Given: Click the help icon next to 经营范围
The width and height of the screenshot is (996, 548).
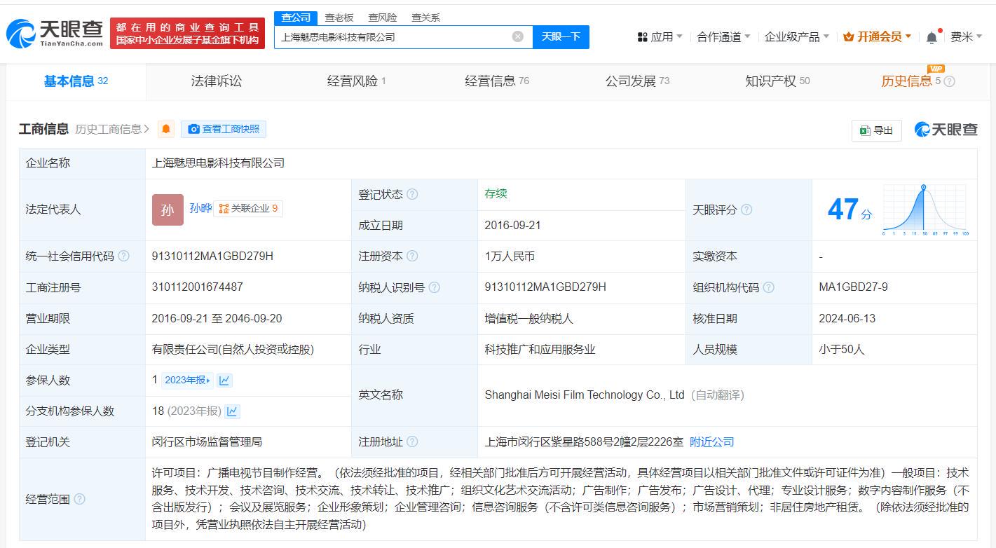Looking at the screenshot, I should (79, 499).
